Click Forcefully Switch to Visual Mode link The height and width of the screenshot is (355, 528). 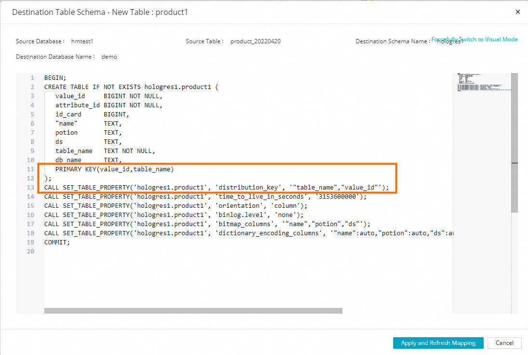[475, 39]
